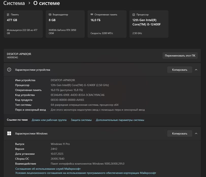This screenshot has width=206, height=177.
Task: Click NVIDIA GeForce RTX 3050 OEM text
Action: pyautogui.click(x=62, y=32)
